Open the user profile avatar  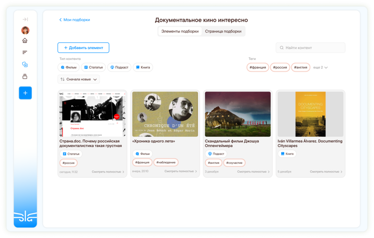25,30
